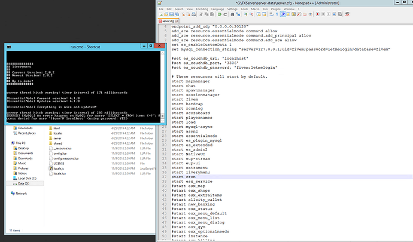The image size is (413, 242).
Task: Click the Stop recording macro icon
Action: pyautogui.click(x=323, y=14)
